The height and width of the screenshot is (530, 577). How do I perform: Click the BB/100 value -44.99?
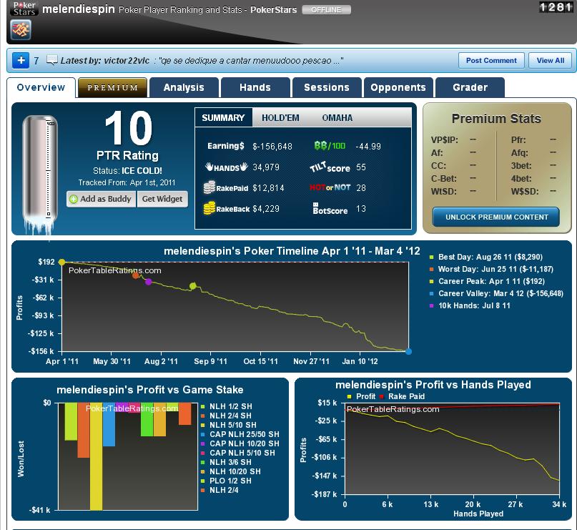(x=368, y=147)
